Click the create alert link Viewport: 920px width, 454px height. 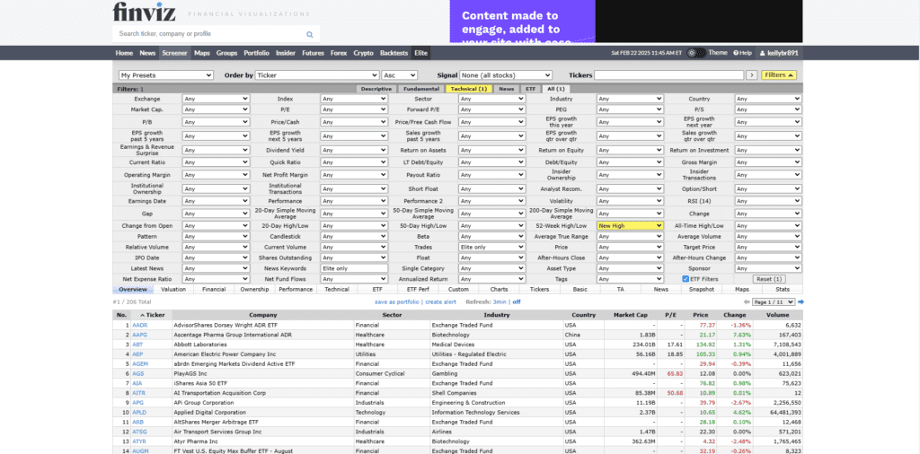(x=440, y=302)
